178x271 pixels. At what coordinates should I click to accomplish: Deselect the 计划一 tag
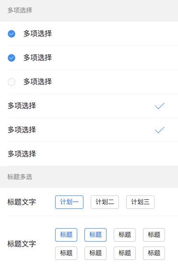click(69, 202)
